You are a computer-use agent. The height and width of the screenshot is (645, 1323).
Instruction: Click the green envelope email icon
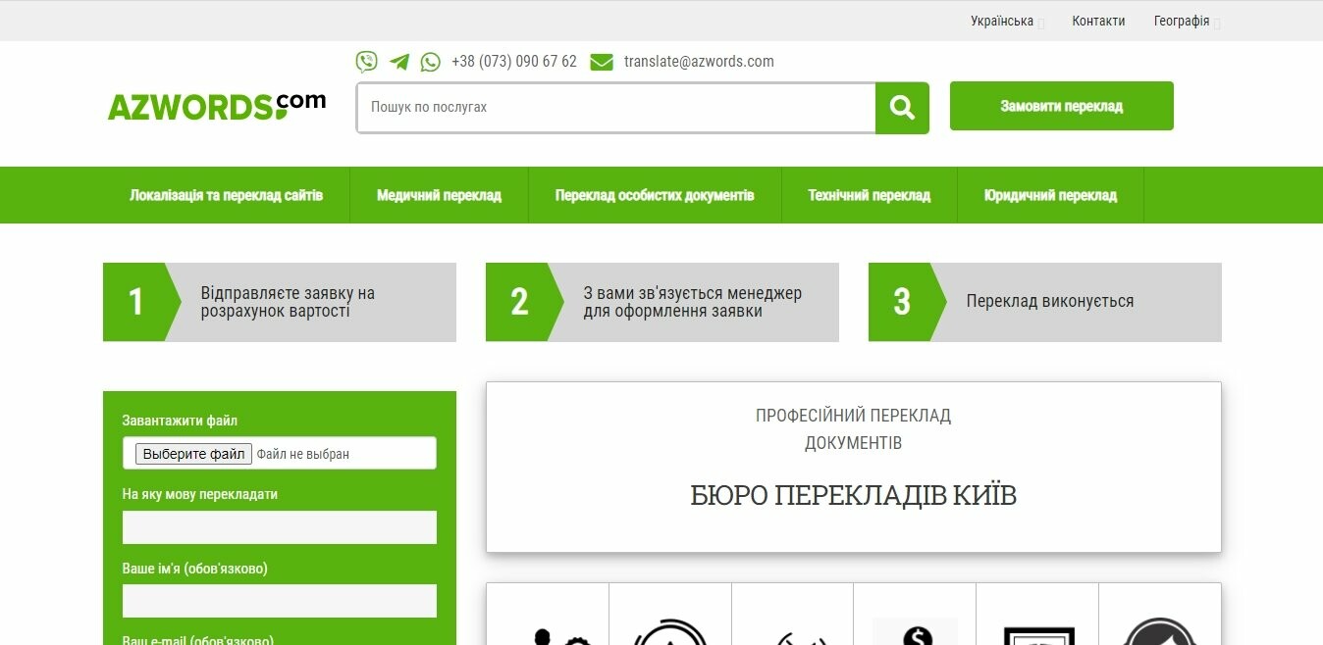(602, 62)
